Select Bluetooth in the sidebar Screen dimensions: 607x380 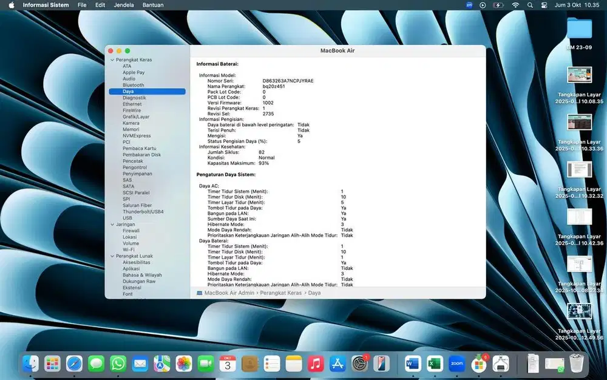point(133,85)
